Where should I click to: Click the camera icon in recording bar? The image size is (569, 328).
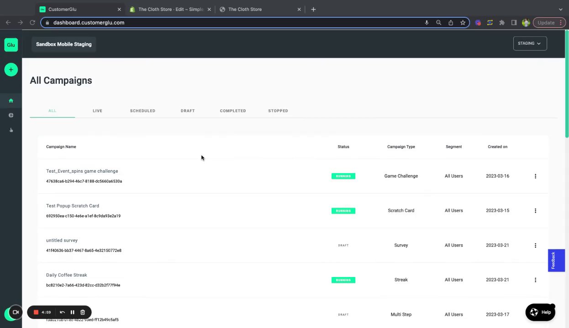tap(16, 312)
